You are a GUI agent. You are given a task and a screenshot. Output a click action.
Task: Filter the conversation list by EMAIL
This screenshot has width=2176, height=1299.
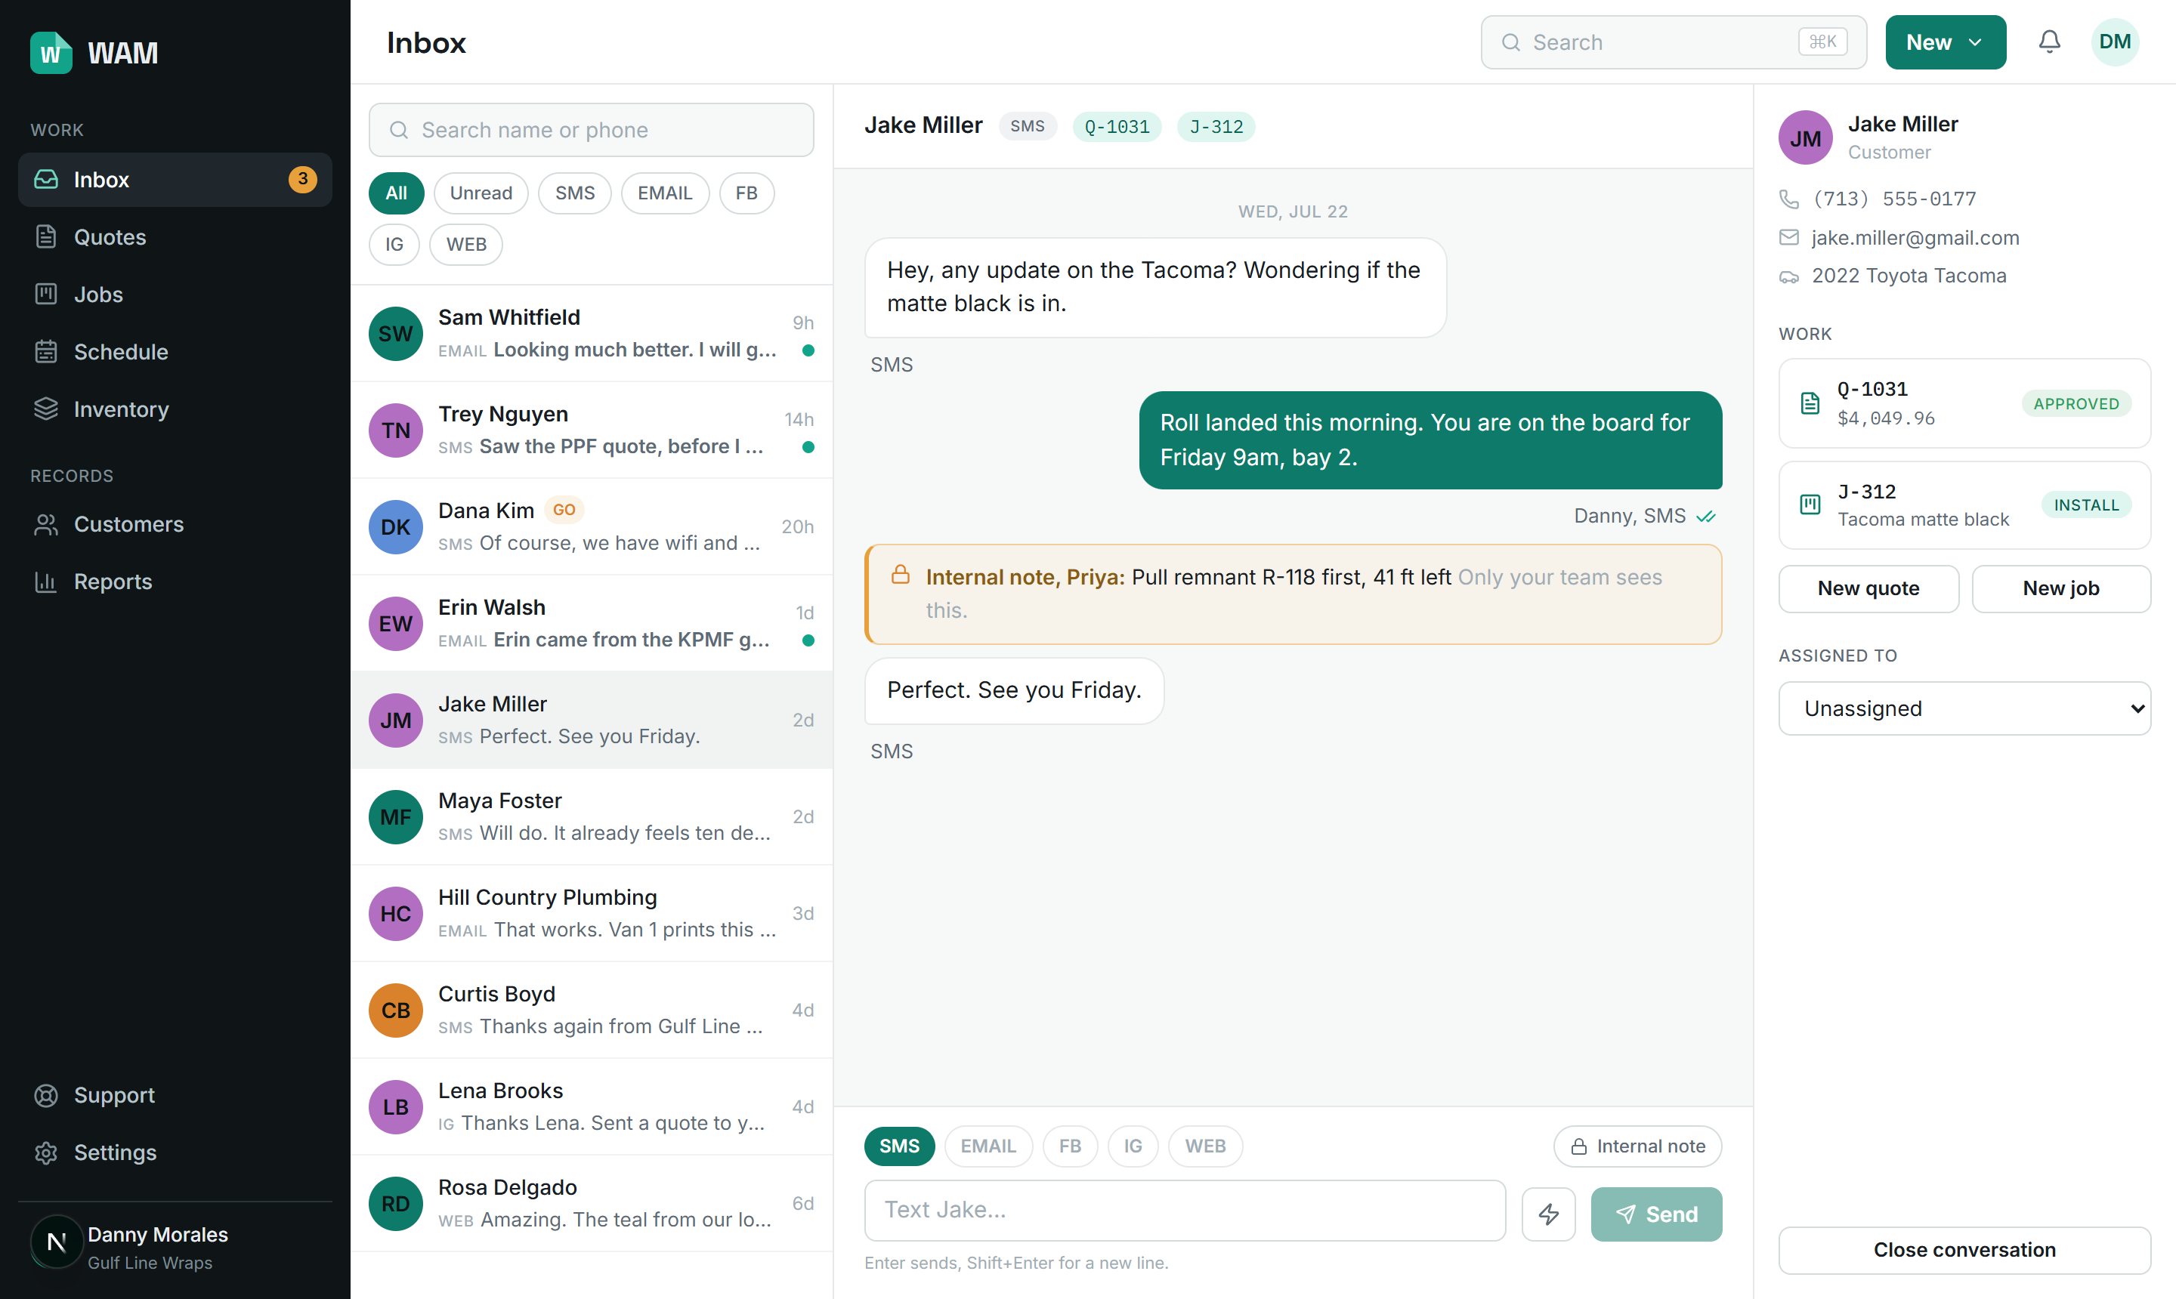(665, 193)
